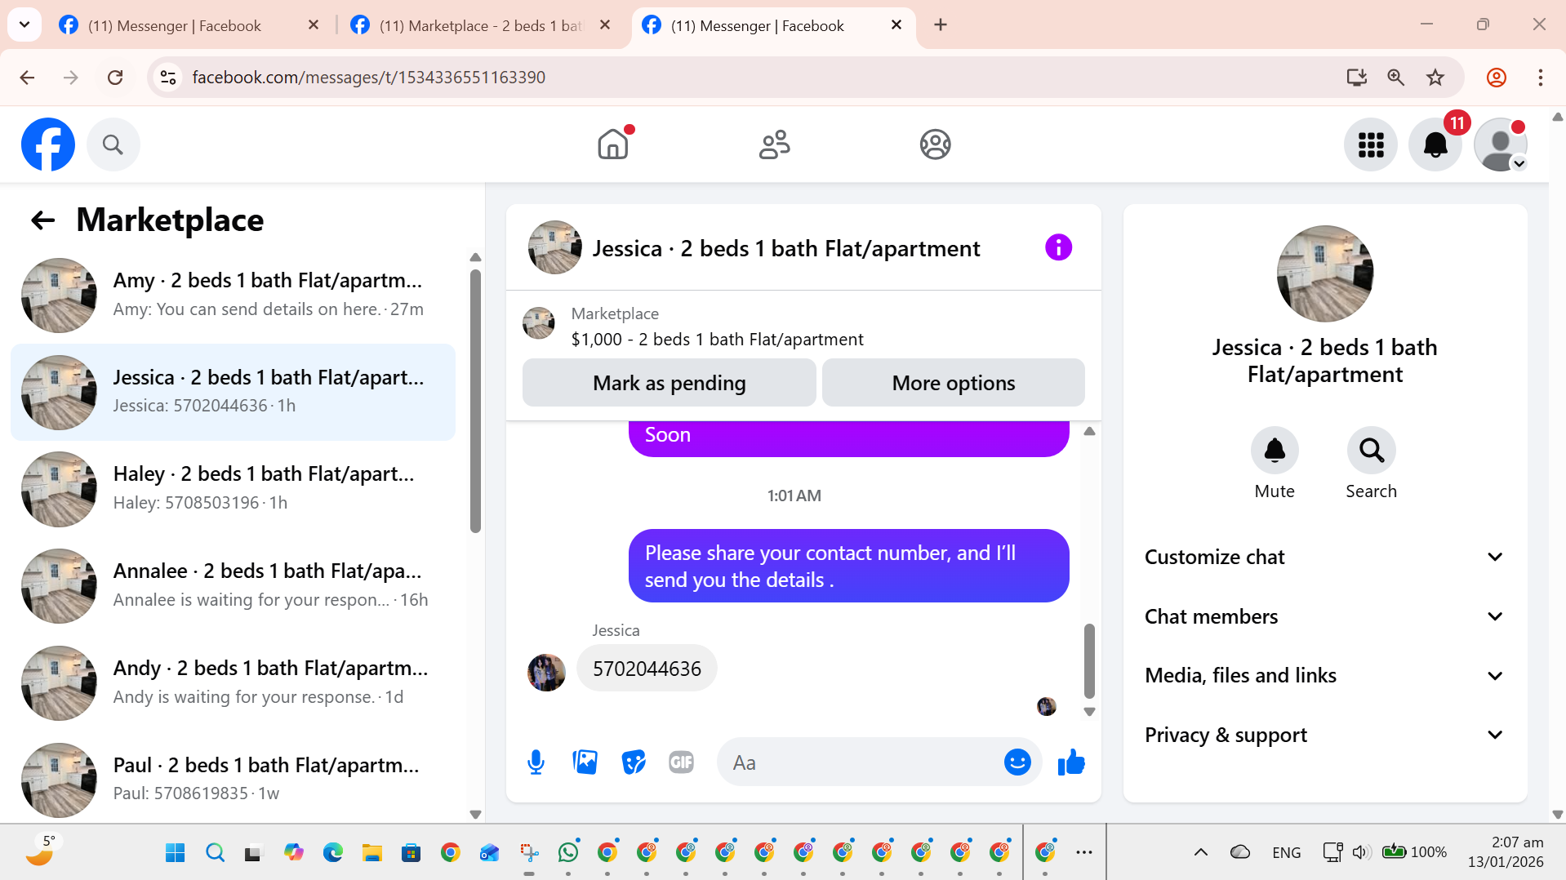Send a thumbs-up like
Screen dimensions: 1566x880
click(1071, 762)
